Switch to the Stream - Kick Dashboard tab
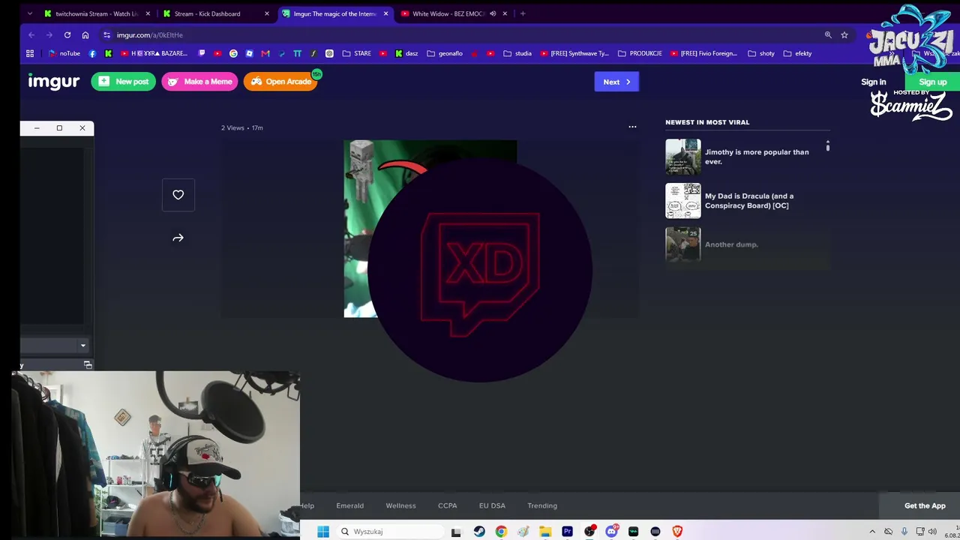960x540 pixels. pos(217,13)
